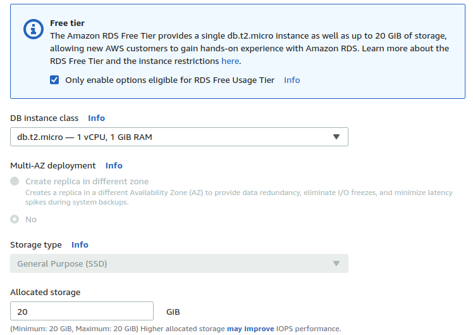This screenshot has width=473, height=335.
Task: Expand the DB instance class dropdown
Action: click(x=179, y=137)
